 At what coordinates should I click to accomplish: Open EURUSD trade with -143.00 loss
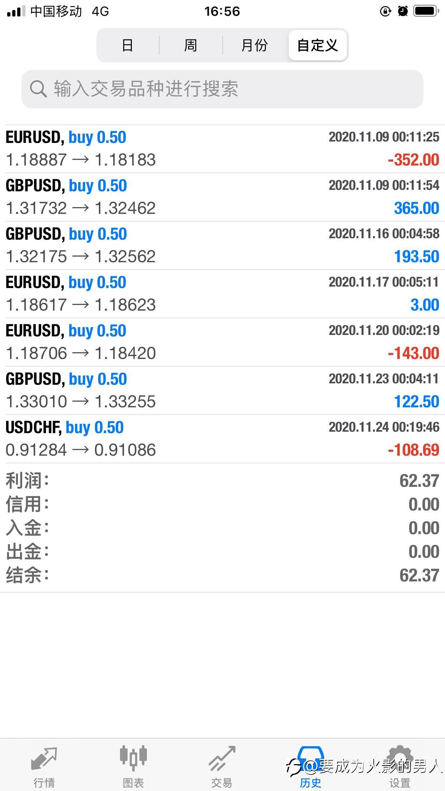(222, 342)
